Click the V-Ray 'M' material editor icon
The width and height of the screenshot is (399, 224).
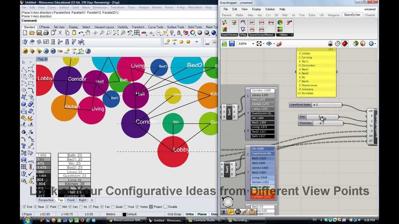(x=25, y=51)
